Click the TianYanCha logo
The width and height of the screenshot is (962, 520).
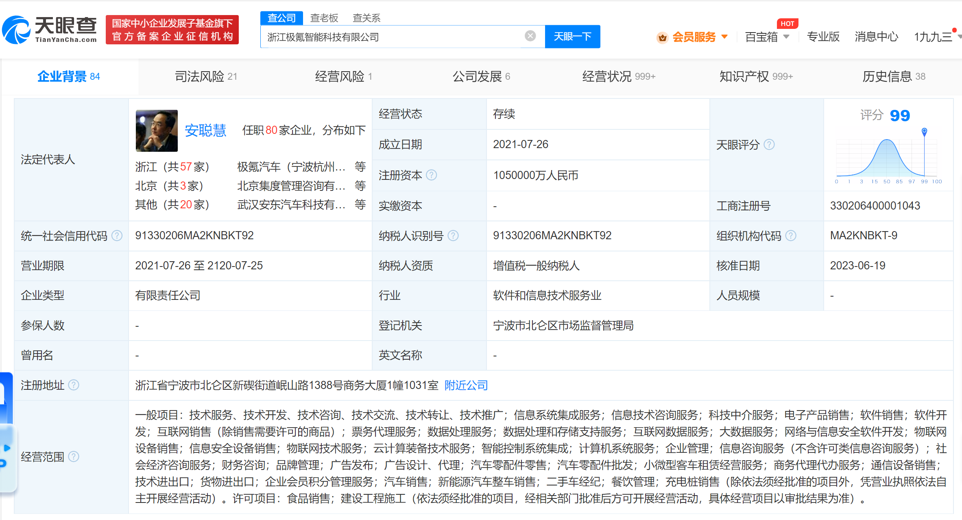(50, 29)
